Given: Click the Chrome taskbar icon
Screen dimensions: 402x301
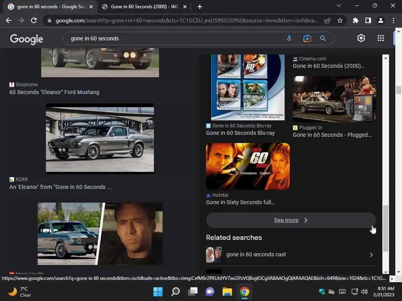Looking at the screenshot, I should point(245,292).
